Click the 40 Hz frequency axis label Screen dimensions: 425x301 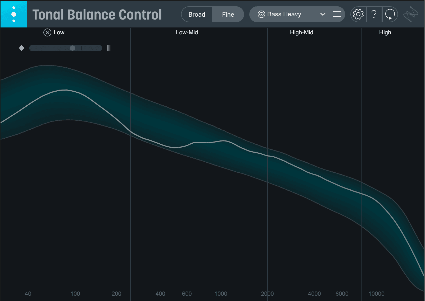point(28,294)
